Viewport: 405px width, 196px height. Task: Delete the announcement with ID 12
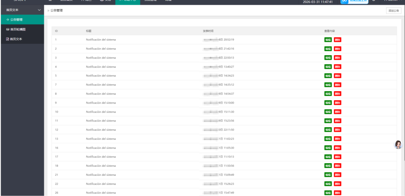337,130
